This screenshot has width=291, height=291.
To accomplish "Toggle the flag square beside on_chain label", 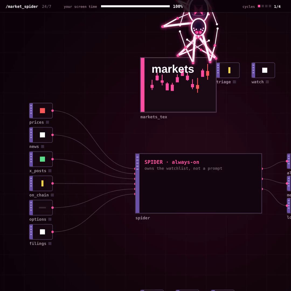I will 52,195.
